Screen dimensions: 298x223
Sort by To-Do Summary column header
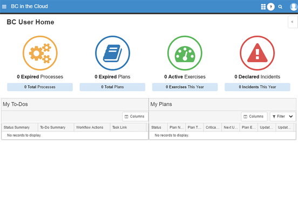pyautogui.click(x=56, y=127)
